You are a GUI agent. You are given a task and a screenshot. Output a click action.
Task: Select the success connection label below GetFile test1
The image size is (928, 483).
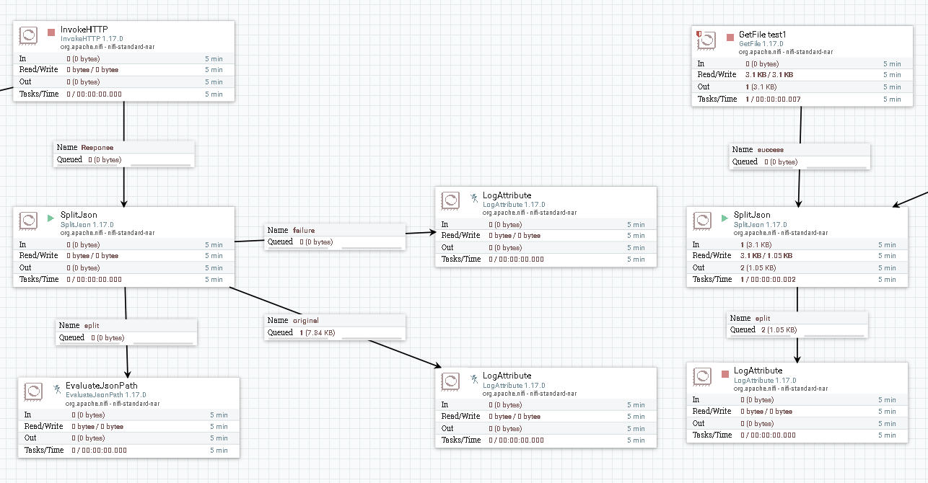[x=800, y=155]
